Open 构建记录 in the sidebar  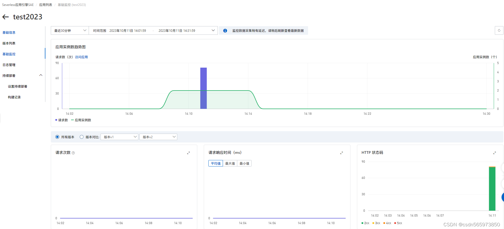tap(14, 97)
